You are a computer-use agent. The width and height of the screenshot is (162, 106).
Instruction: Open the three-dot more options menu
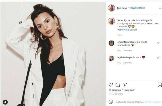[160, 8]
